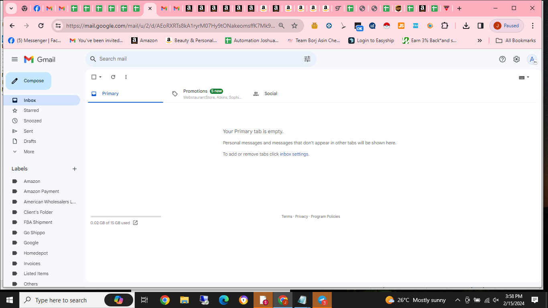Create a new label with plus icon
Image resolution: width=548 pixels, height=308 pixels.
click(74, 169)
